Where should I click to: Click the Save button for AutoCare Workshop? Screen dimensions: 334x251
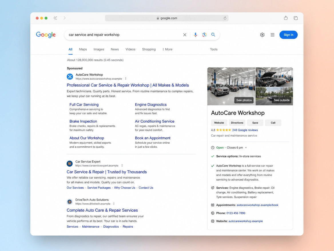(255, 123)
